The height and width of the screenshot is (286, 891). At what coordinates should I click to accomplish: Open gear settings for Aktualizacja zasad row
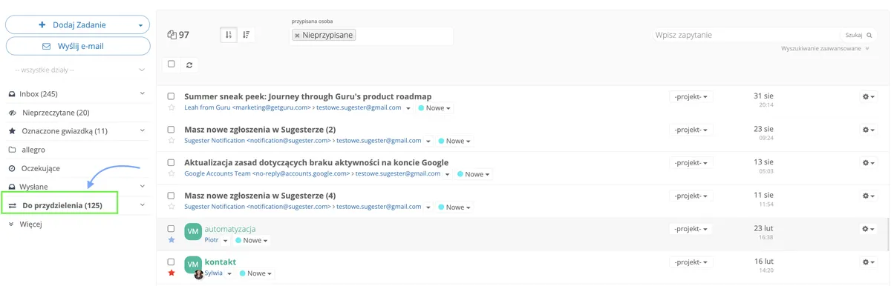click(868, 163)
